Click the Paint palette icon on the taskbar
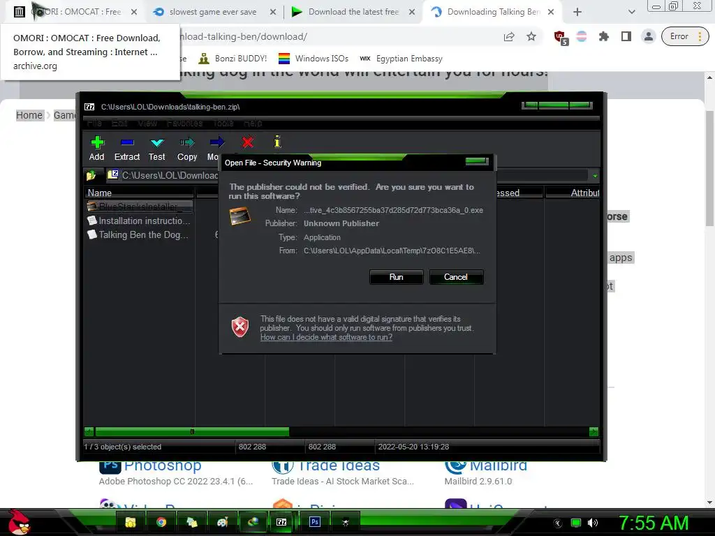The width and height of the screenshot is (715, 536). click(222, 522)
